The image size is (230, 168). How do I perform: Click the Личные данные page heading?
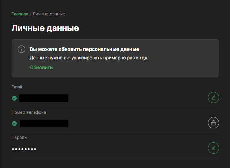45,28
